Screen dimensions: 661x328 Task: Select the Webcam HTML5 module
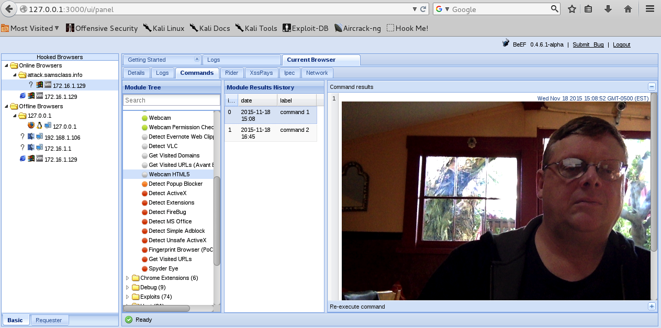point(168,174)
